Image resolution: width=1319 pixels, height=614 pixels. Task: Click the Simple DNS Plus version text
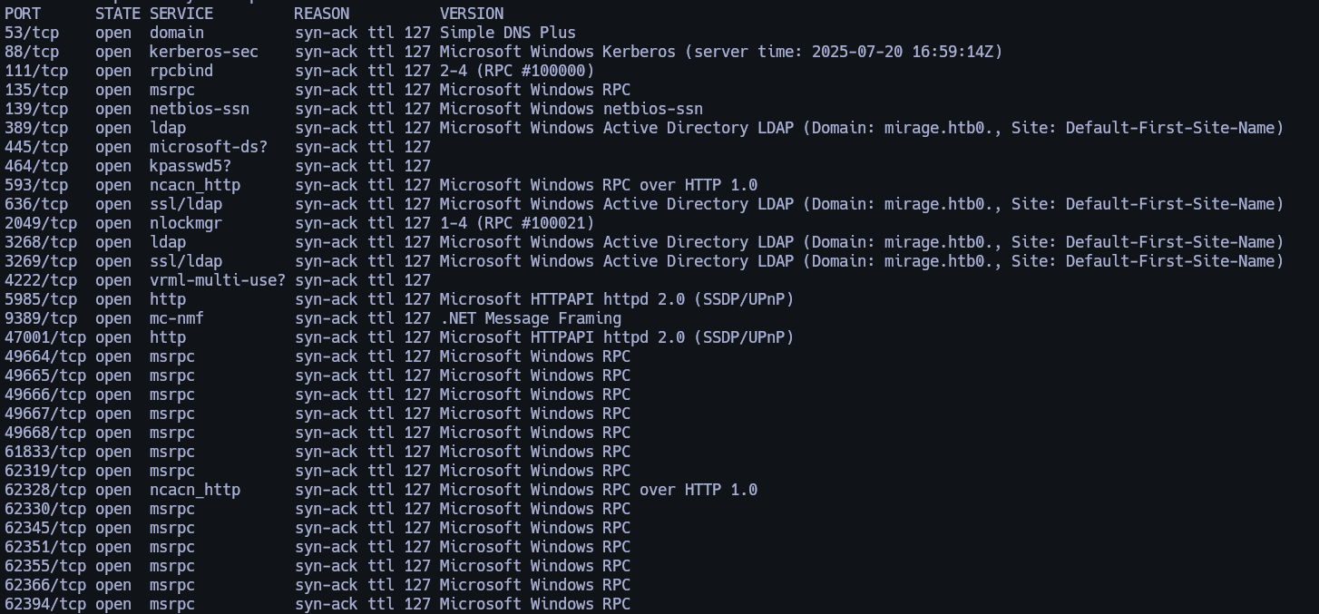pos(508,33)
